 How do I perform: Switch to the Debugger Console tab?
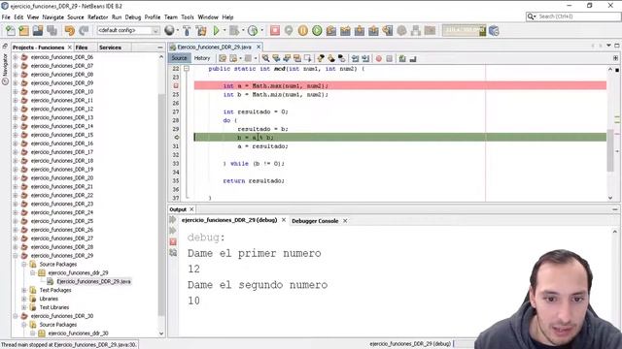point(315,221)
